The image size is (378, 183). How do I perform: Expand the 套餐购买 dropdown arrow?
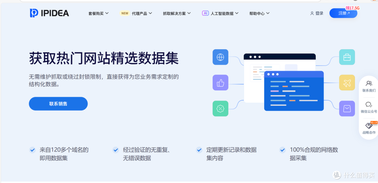tap(107, 13)
